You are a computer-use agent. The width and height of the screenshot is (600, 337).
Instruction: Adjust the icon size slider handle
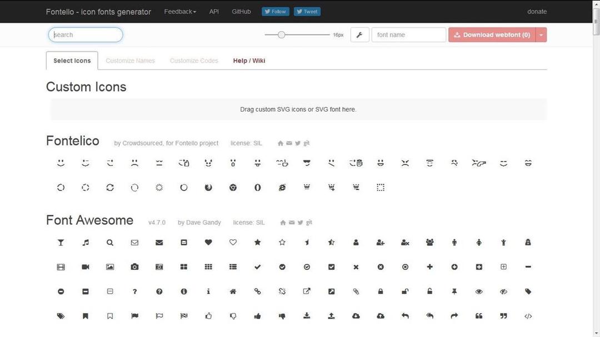281,35
